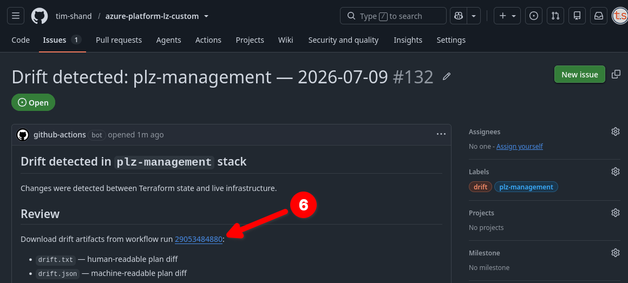Viewport: 628px width, 283px height.
Task: Click the Review heading
Action: click(40, 214)
